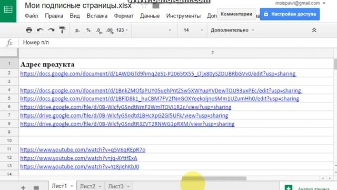Click the Комментарии button

(236, 14)
